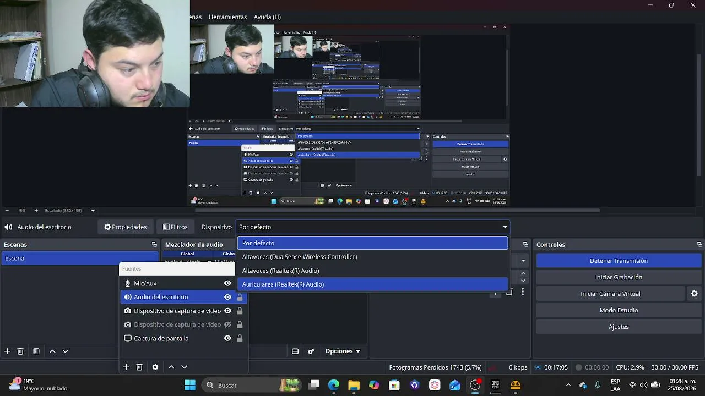Open the clock and date showing 01:28 a. m.
This screenshot has width=705, height=396.
click(x=682, y=385)
